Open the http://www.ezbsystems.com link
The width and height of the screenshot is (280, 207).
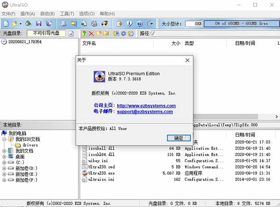point(146,106)
